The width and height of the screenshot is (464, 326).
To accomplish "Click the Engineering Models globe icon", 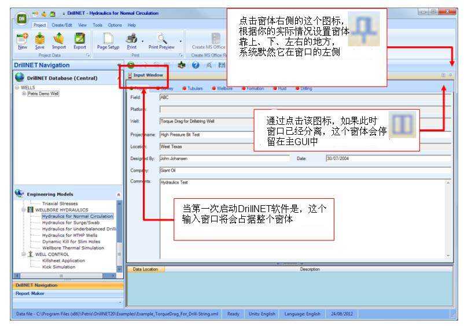I will tap(19, 193).
